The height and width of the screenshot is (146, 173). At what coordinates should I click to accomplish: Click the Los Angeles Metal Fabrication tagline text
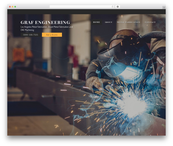point(47,28)
